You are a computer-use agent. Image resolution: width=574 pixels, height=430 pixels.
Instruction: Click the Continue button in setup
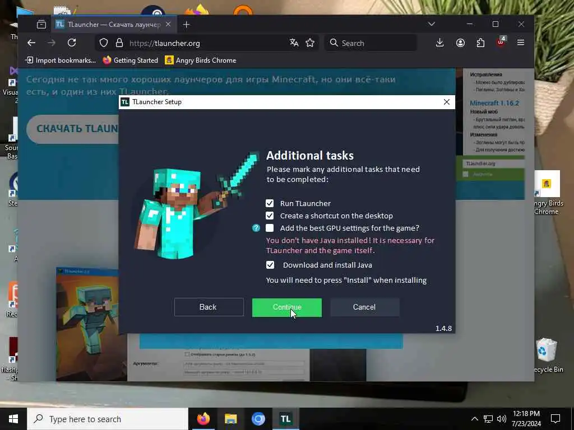click(x=287, y=307)
